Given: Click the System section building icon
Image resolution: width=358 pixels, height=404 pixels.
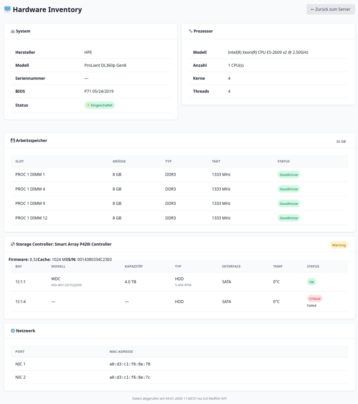Looking at the screenshot, I should pyautogui.click(x=13, y=31).
